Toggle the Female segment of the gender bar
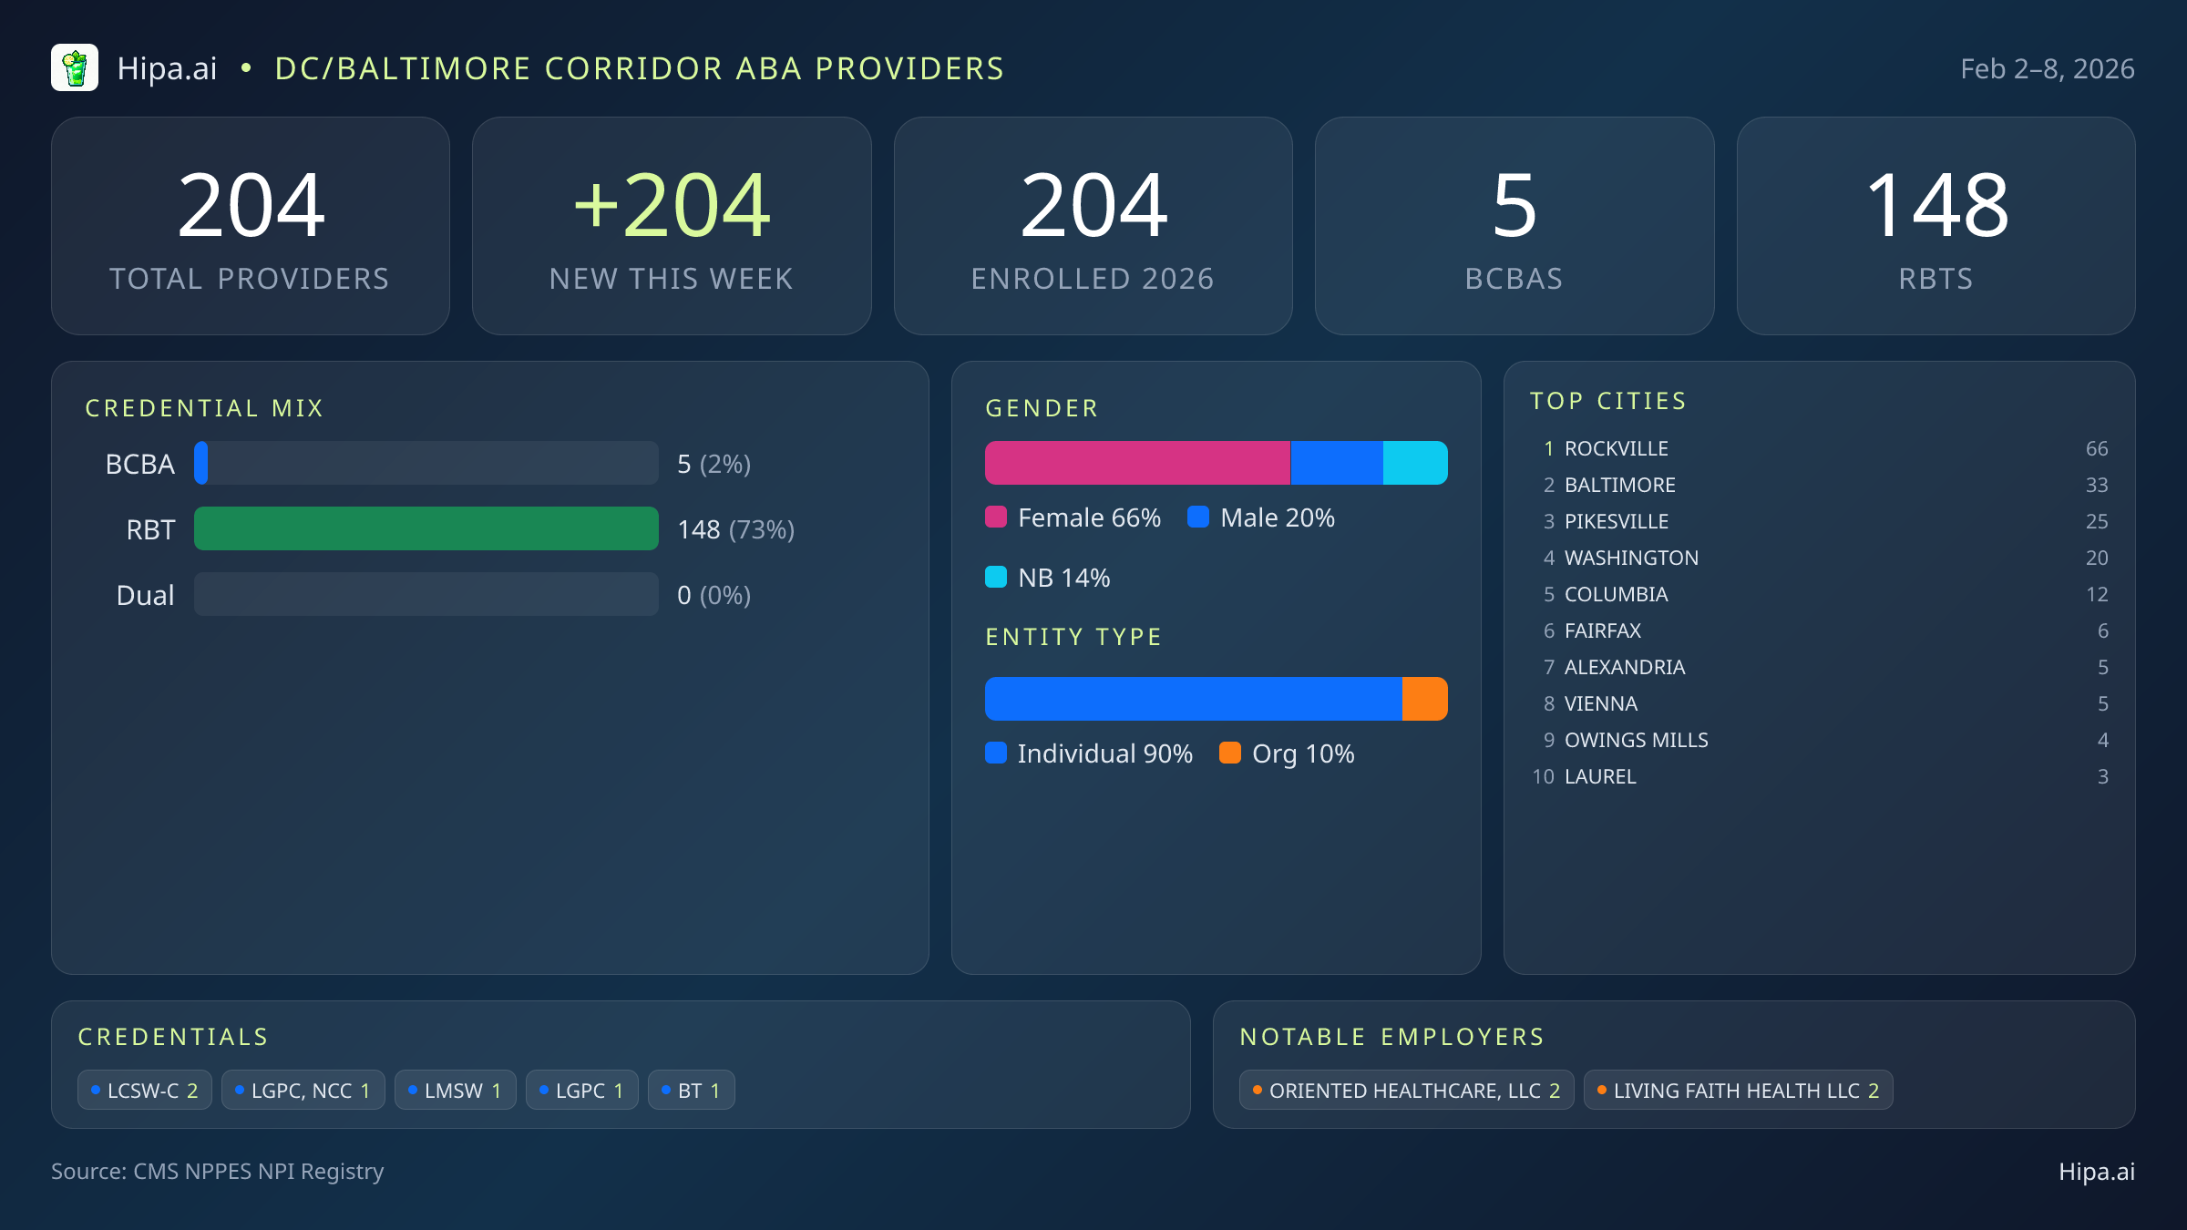Screen dimensions: 2187x1230 pos(1137,462)
